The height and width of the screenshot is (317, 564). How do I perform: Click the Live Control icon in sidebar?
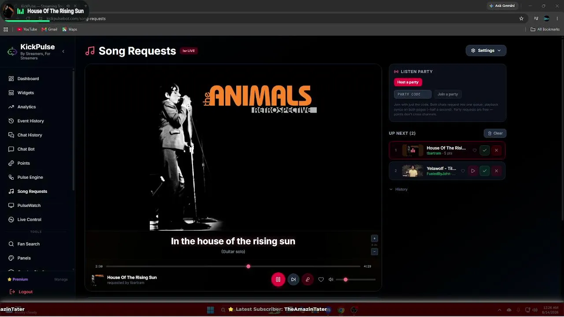coord(11,220)
